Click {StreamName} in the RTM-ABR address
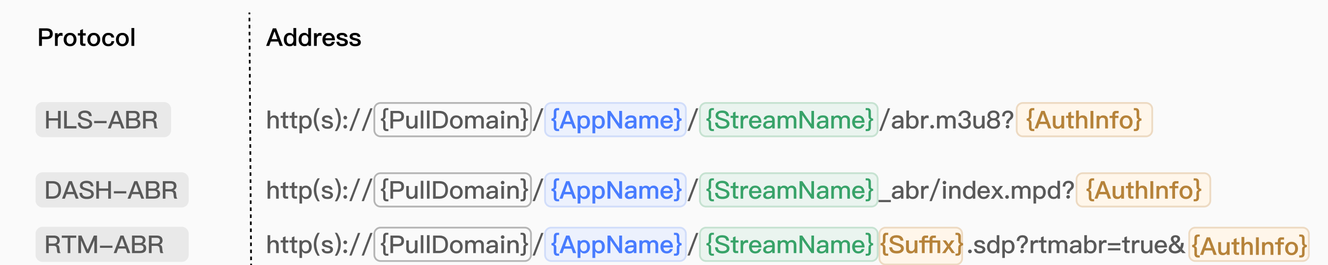The width and height of the screenshot is (1328, 265). point(789,244)
